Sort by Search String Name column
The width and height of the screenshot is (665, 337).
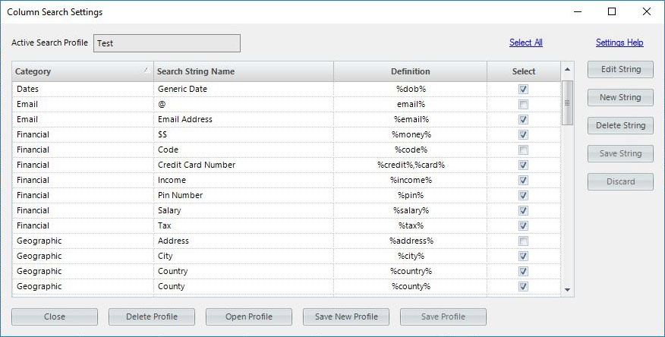[x=243, y=71]
